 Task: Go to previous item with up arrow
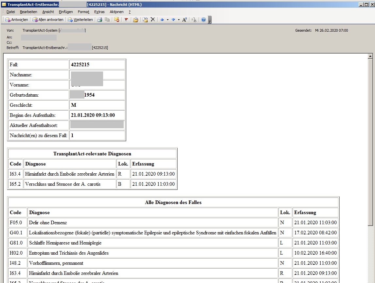pos(162,20)
